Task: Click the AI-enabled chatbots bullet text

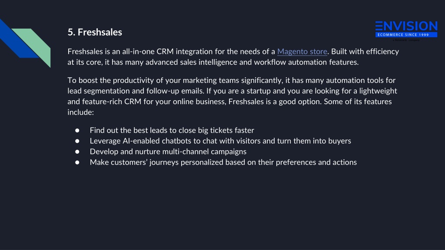Action: [x=220, y=141]
